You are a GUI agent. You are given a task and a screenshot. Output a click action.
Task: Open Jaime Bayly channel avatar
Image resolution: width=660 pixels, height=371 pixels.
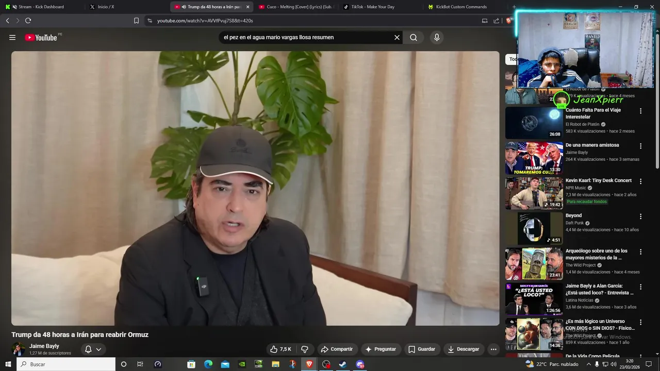[x=18, y=349]
